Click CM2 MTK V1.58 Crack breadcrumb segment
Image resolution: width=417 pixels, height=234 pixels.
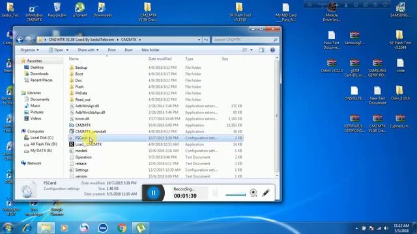81,40
